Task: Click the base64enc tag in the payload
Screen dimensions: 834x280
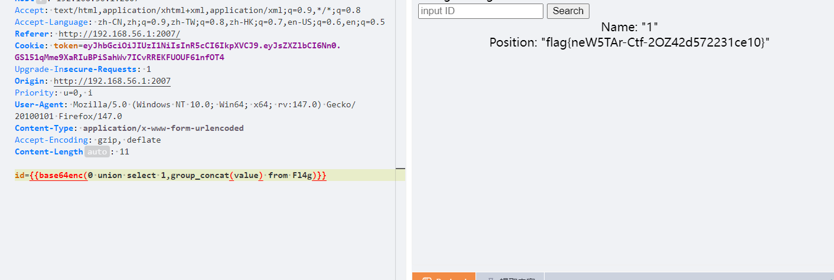Action: coord(60,176)
